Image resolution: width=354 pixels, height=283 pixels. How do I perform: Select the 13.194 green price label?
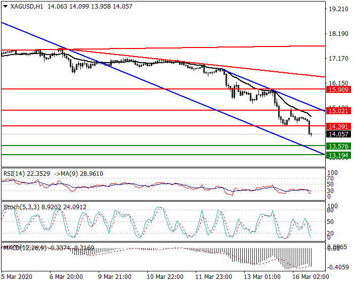pos(338,155)
